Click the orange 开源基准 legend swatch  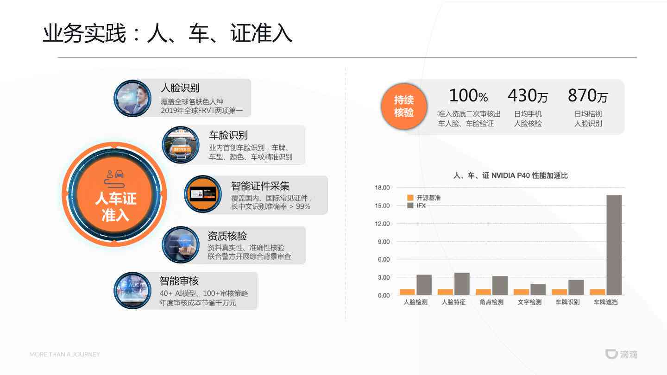[410, 198]
